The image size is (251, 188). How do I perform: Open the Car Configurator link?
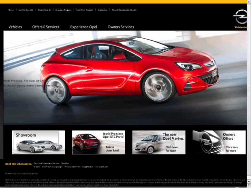[x=26, y=10]
